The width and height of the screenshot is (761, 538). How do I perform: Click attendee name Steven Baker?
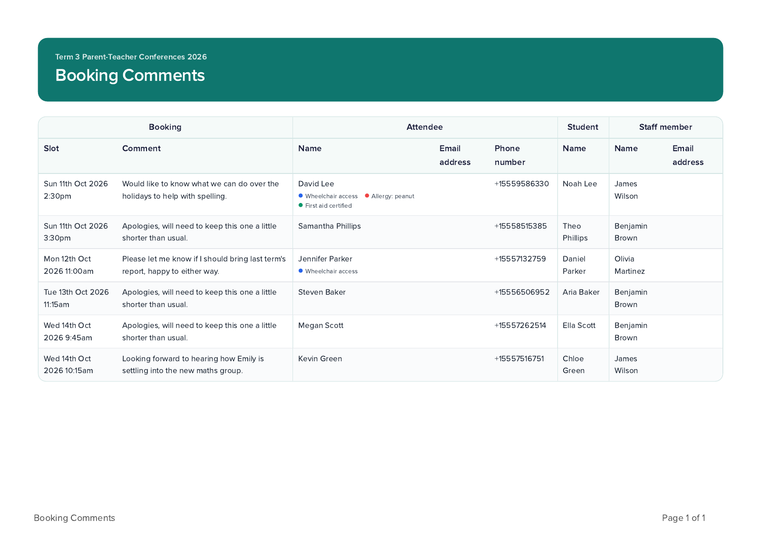[322, 292]
